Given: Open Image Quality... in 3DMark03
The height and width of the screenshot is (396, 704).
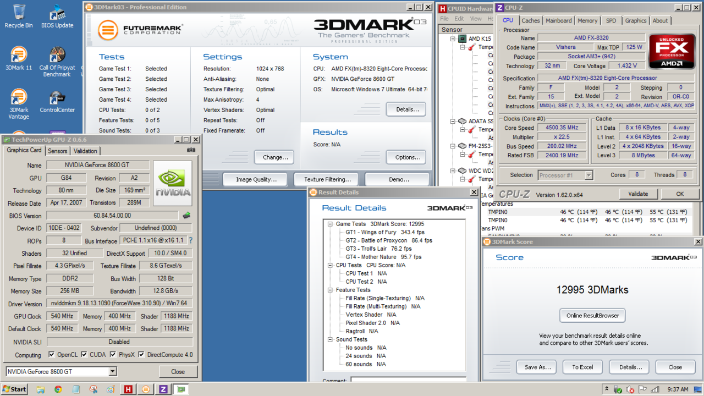Looking at the screenshot, I should pyautogui.click(x=255, y=179).
